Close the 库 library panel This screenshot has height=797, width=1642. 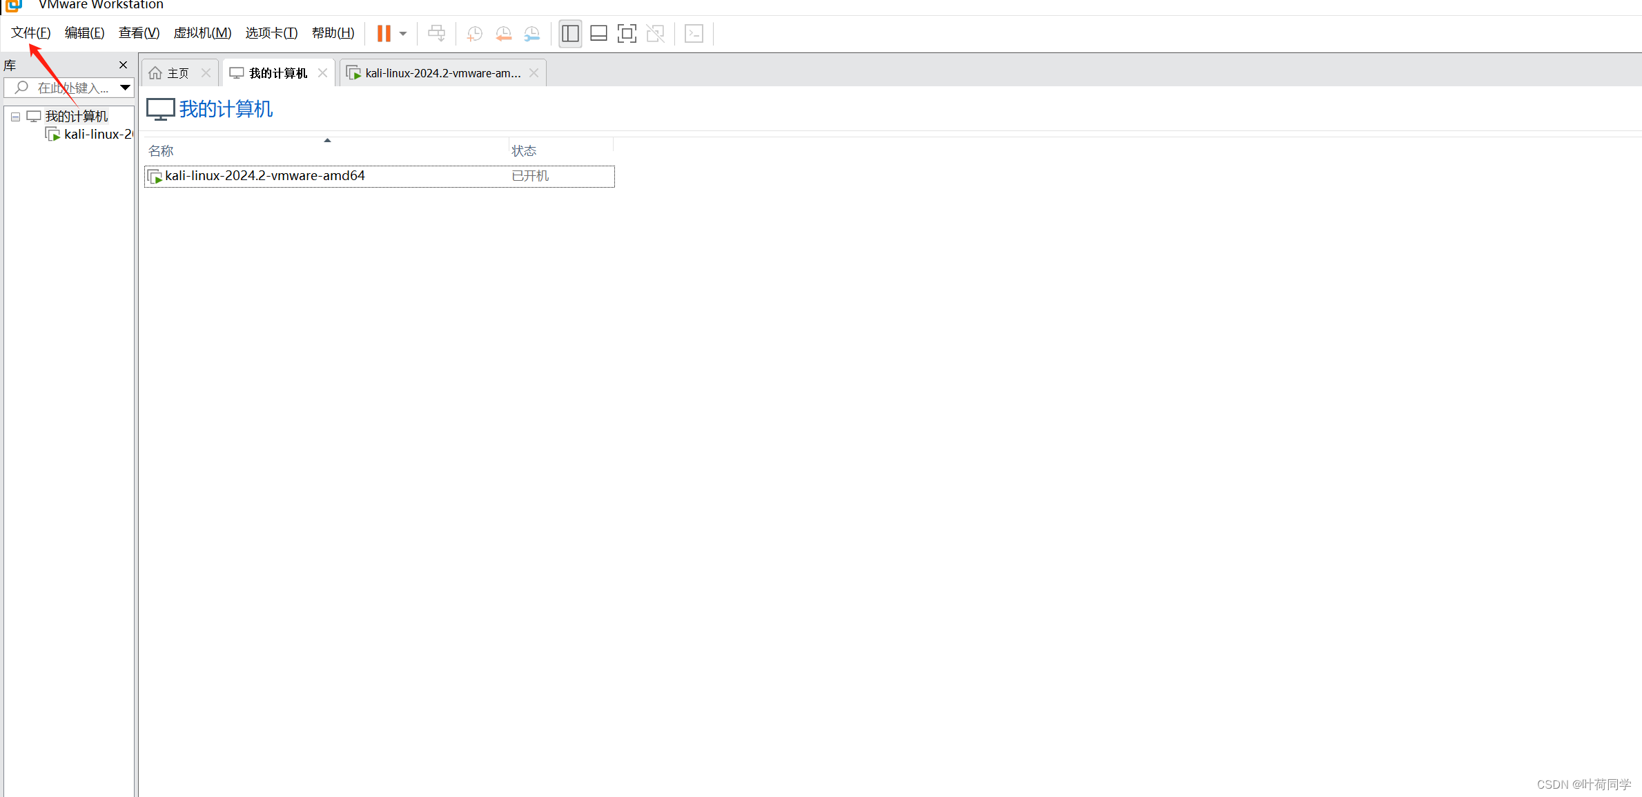pyautogui.click(x=123, y=65)
